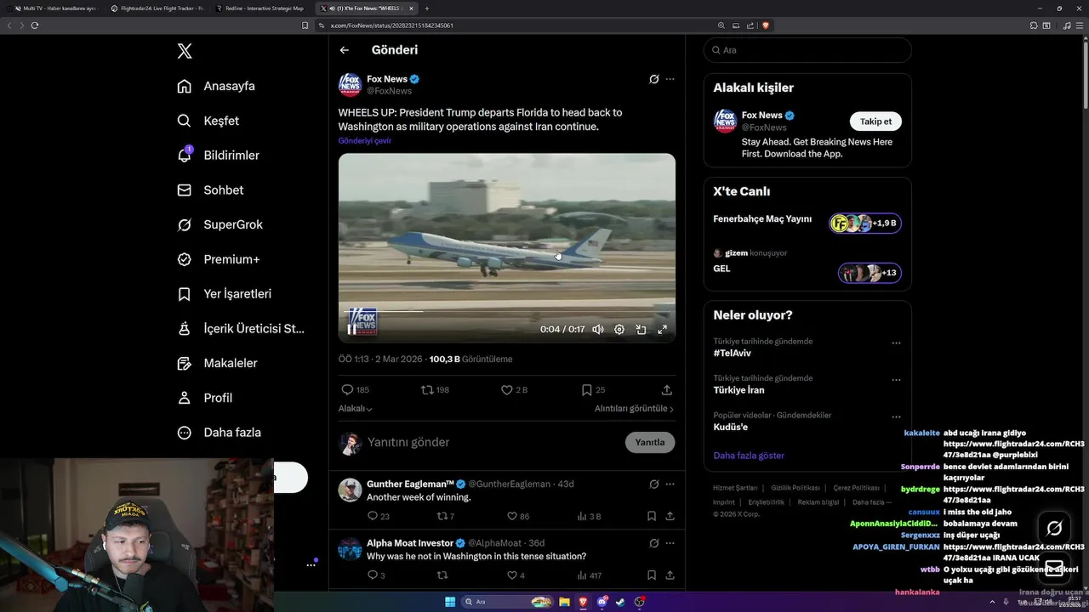Click Takip et for Fox News
The image size is (1089, 612).
pyautogui.click(x=875, y=122)
